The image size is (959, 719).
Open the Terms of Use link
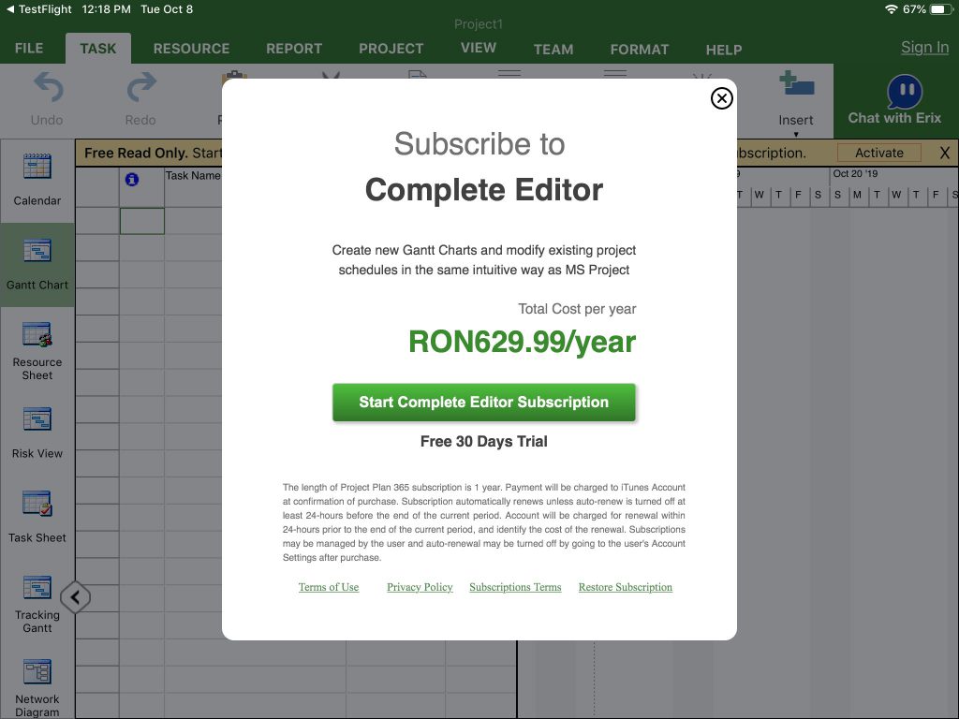point(329,587)
